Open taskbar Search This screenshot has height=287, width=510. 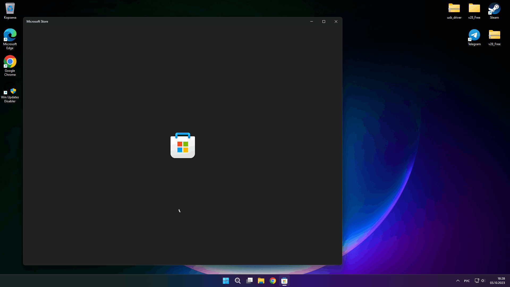238,281
